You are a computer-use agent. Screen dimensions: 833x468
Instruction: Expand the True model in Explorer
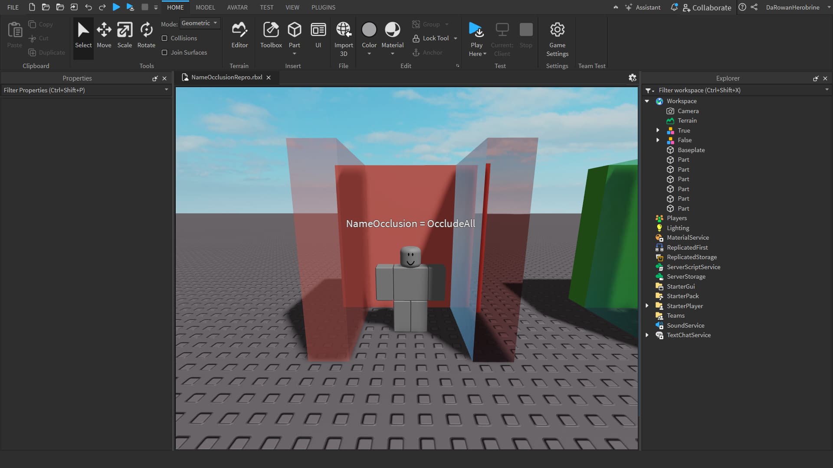click(x=658, y=130)
